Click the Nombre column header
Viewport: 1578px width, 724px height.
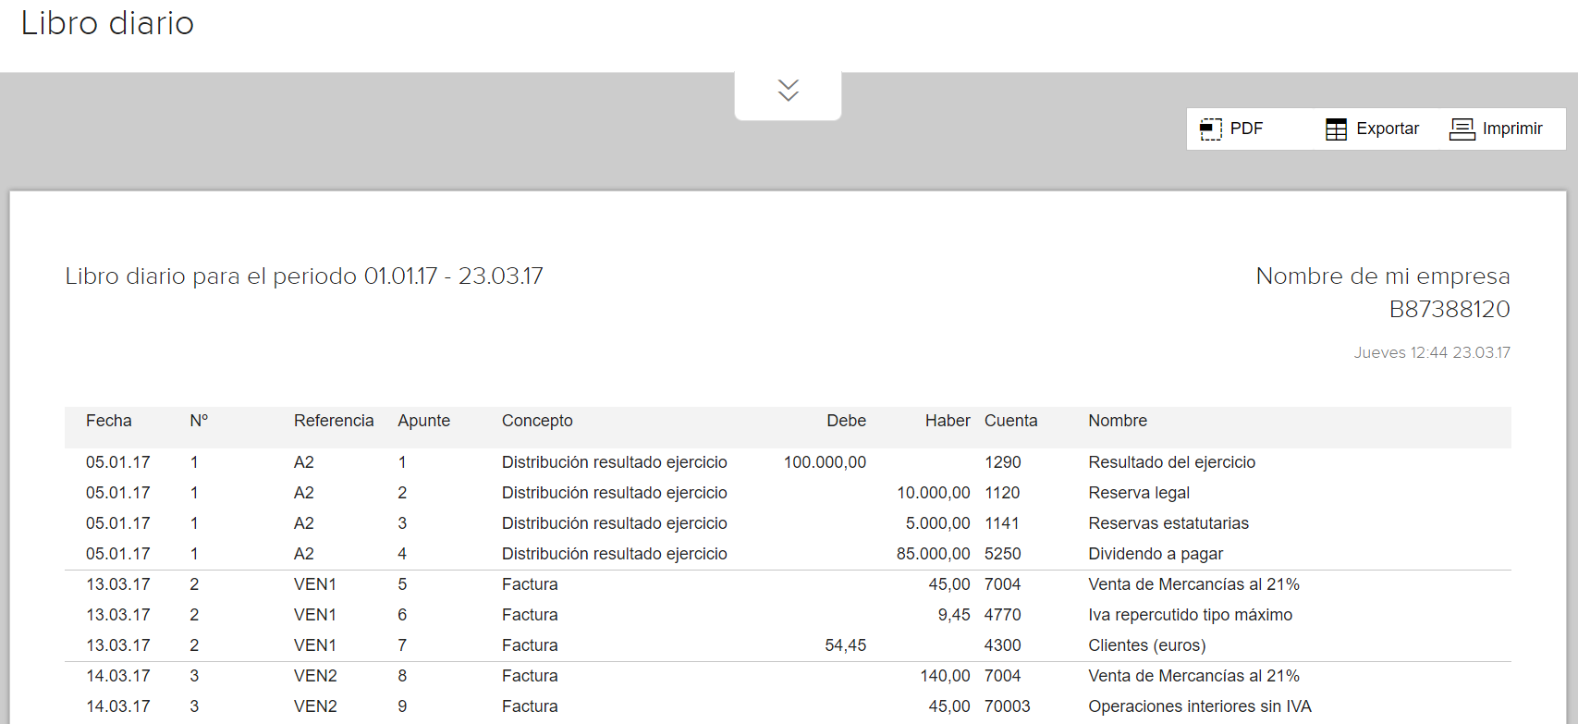point(1118,421)
